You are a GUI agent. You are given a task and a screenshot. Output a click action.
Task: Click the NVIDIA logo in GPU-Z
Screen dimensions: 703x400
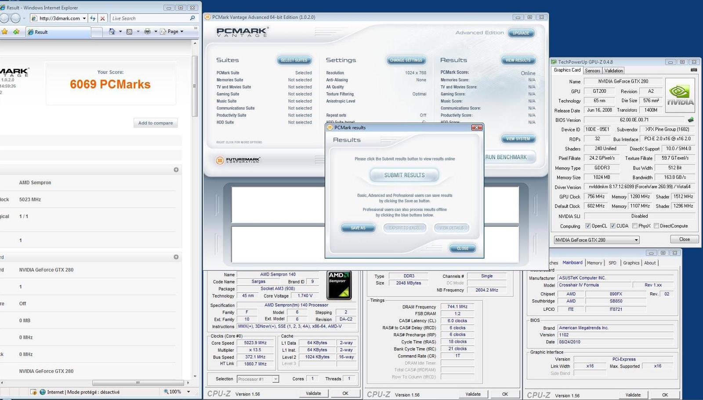click(680, 95)
